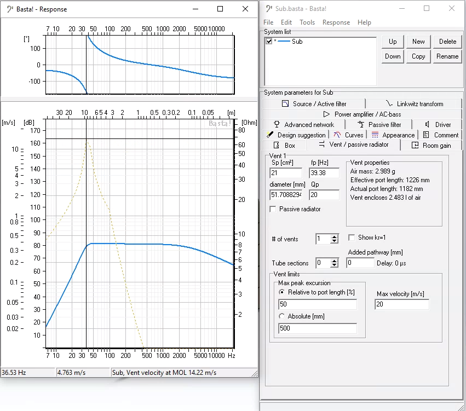Click the blue line swatch beside Sub

coord(284,41)
